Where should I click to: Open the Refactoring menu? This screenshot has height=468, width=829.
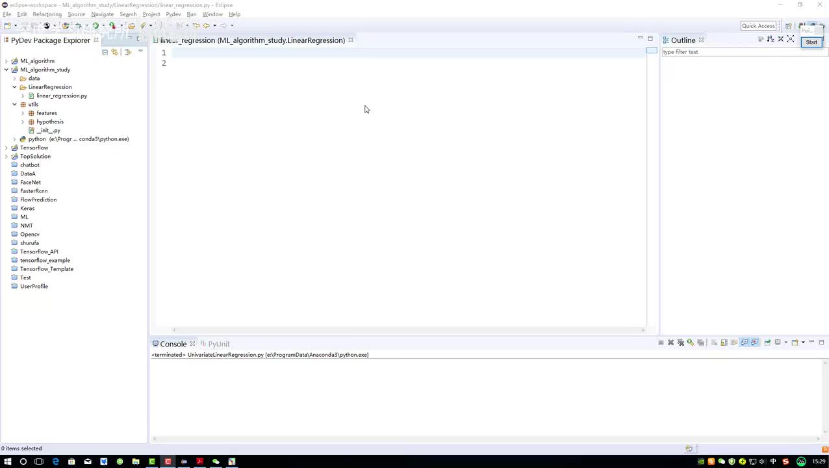47,14
